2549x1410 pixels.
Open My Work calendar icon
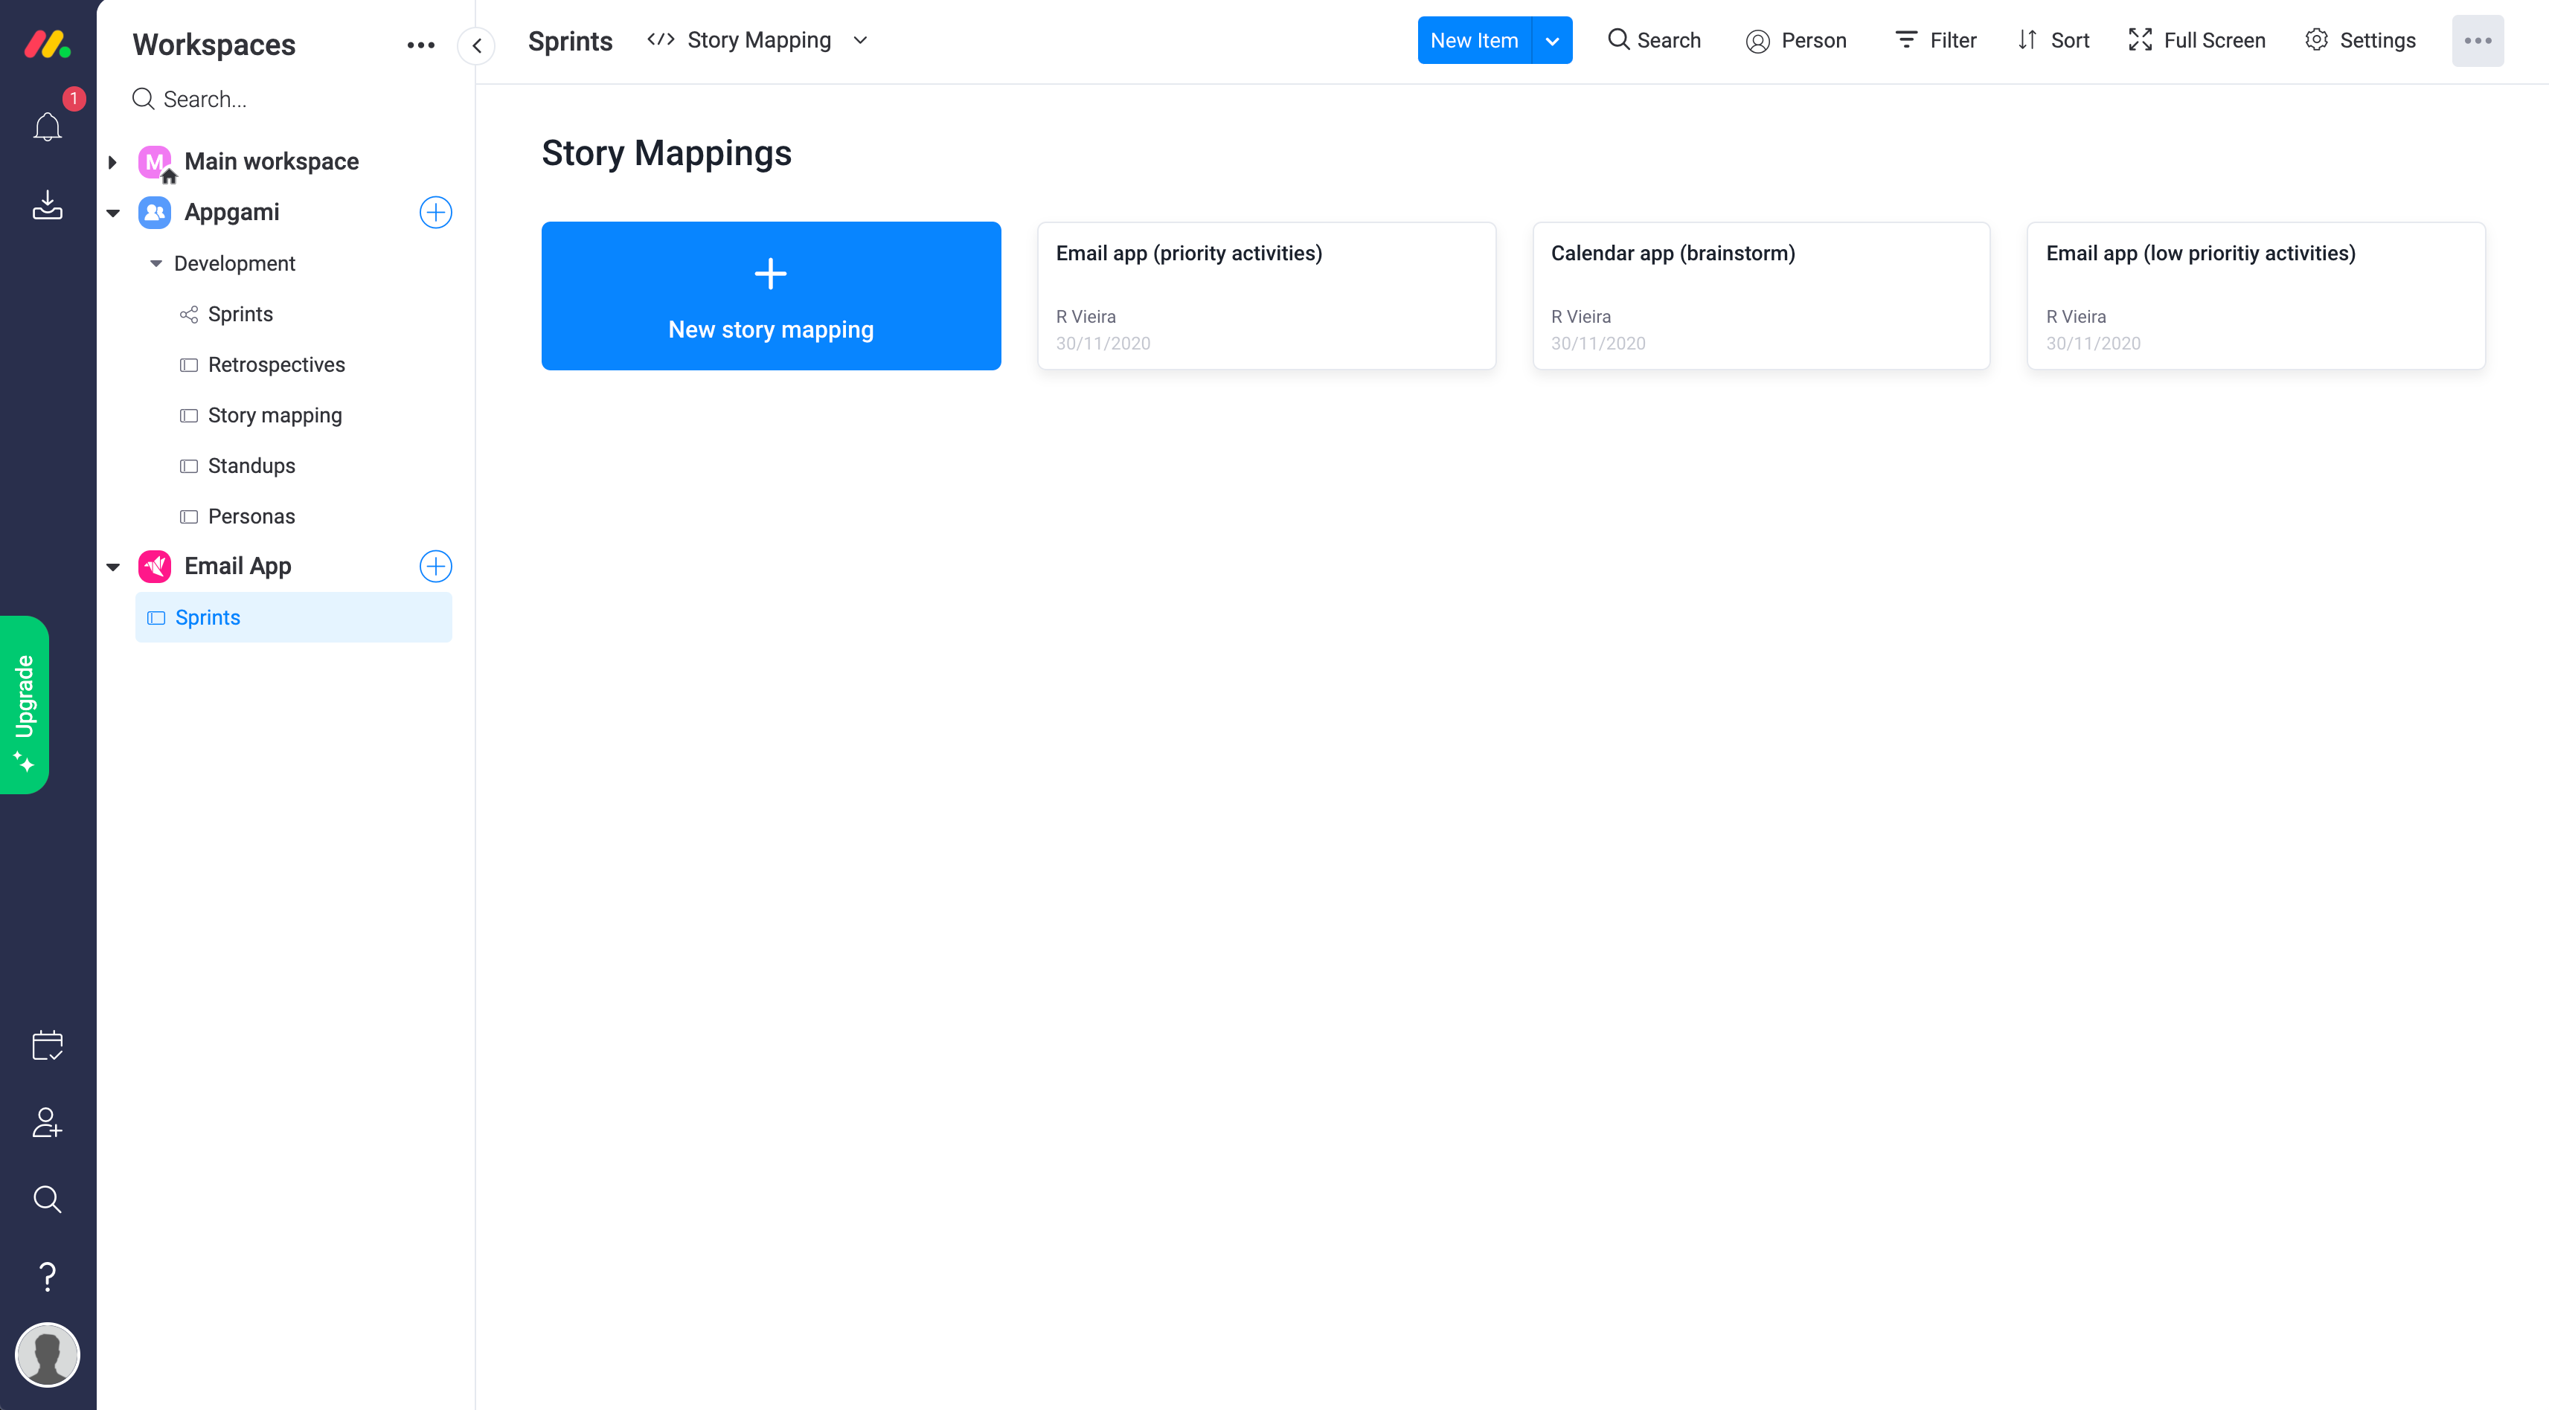point(47,1045)
